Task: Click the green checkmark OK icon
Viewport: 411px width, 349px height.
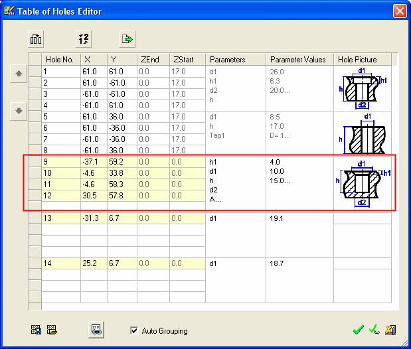Action: pyautogui.click(x=359, y=329)
